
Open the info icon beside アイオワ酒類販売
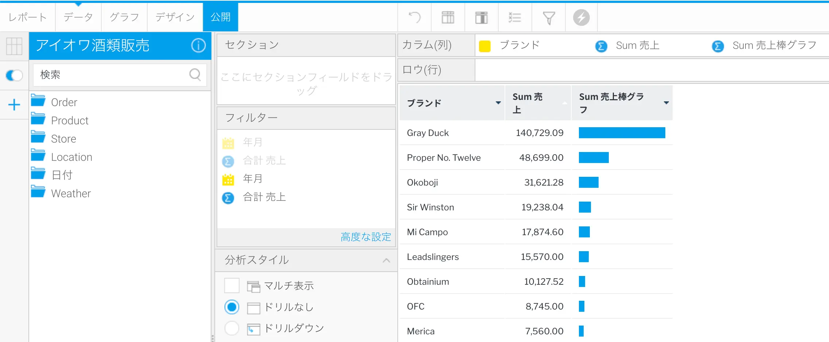[198, 46]
